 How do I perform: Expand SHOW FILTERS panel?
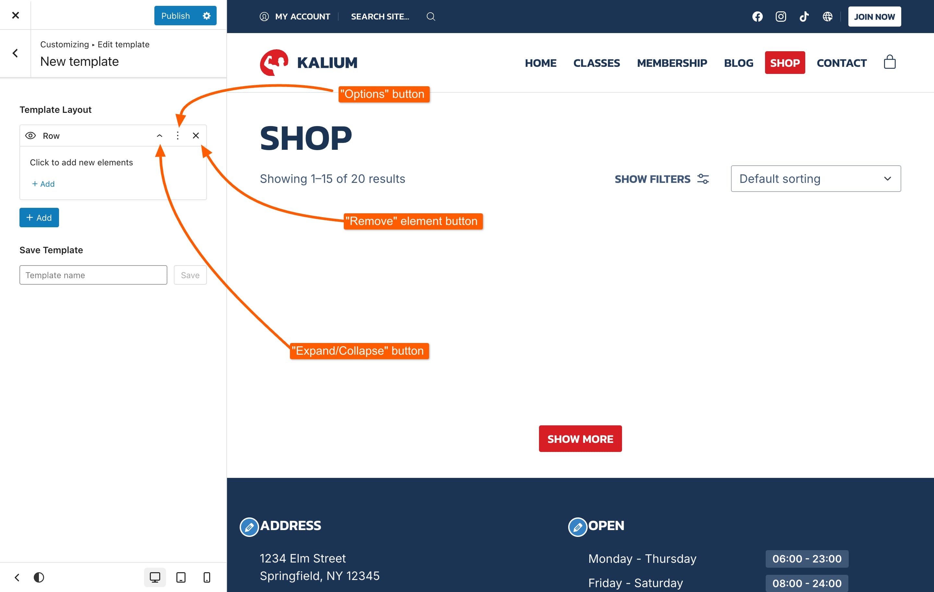point(662,179)
